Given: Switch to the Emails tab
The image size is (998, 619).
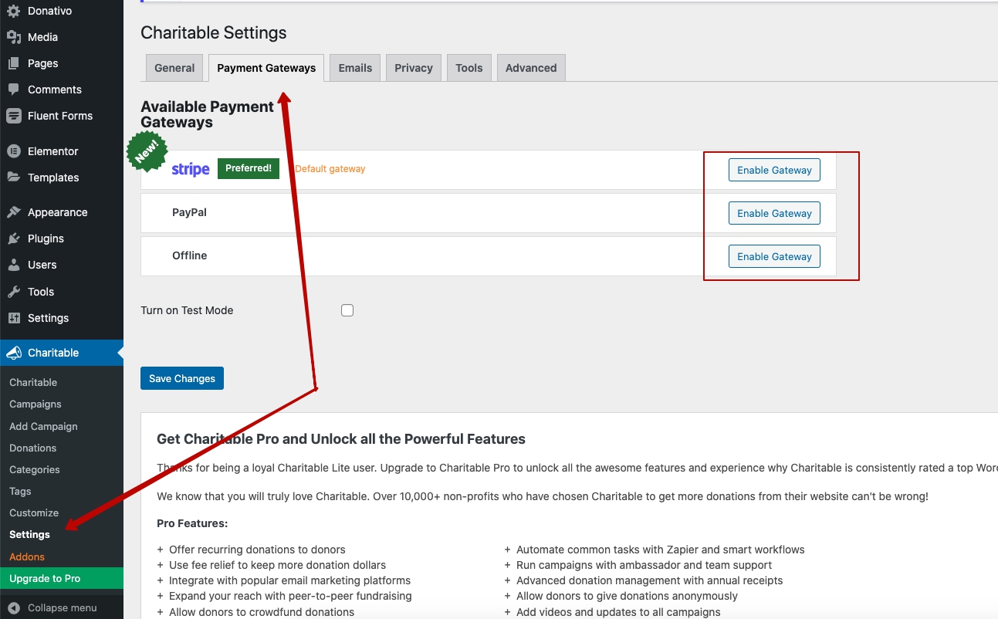Looking at the screenshot, I should click(355, 68).
